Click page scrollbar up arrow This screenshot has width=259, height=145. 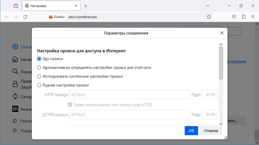point(257,24)
